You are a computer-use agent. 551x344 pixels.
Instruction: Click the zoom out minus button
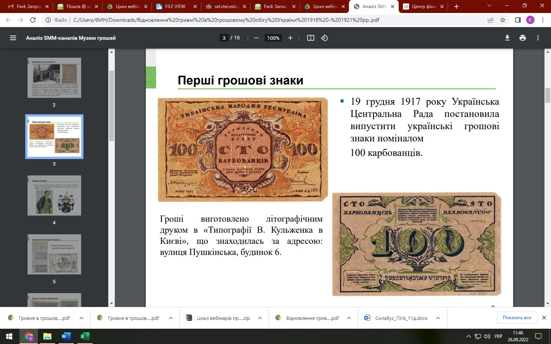[x=256, y=38]
